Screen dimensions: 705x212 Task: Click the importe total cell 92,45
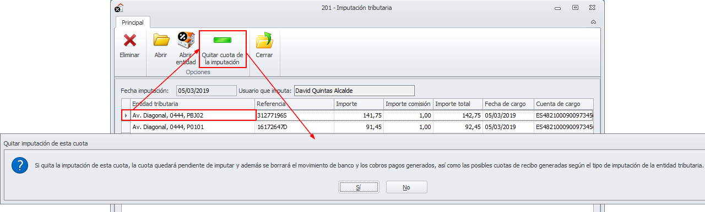click(x=458, y=127)
